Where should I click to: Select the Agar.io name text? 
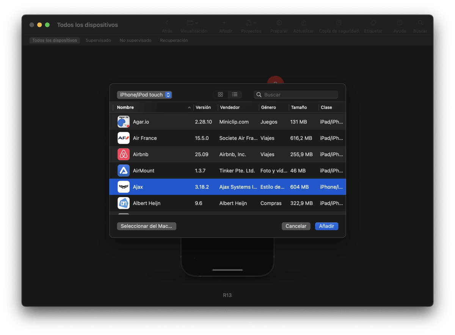click(x=141, y=122)
